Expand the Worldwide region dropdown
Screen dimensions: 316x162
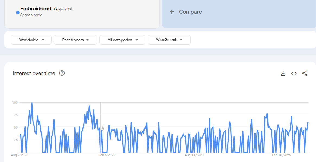coord(31,40)
